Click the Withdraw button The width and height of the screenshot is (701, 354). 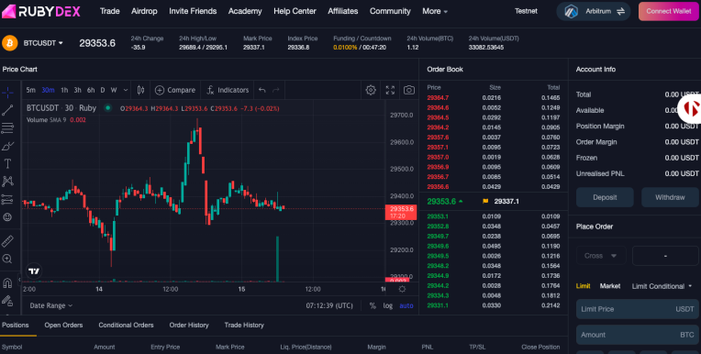(670, 197)
